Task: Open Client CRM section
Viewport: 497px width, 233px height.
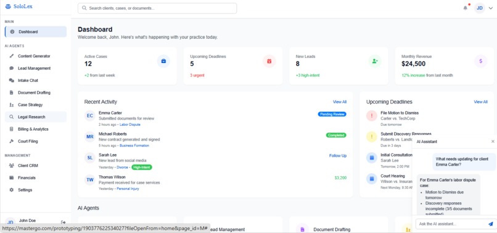Action: point(36,165)
